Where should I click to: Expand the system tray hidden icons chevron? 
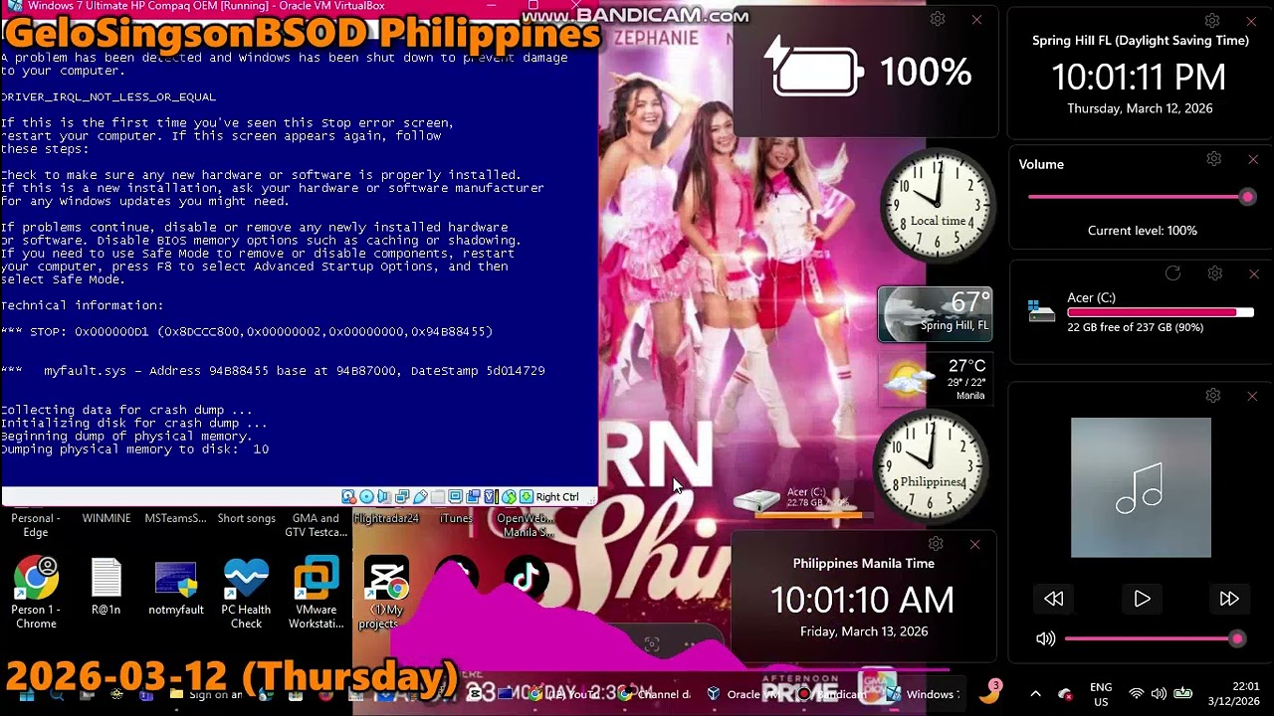pos(1035,694)
